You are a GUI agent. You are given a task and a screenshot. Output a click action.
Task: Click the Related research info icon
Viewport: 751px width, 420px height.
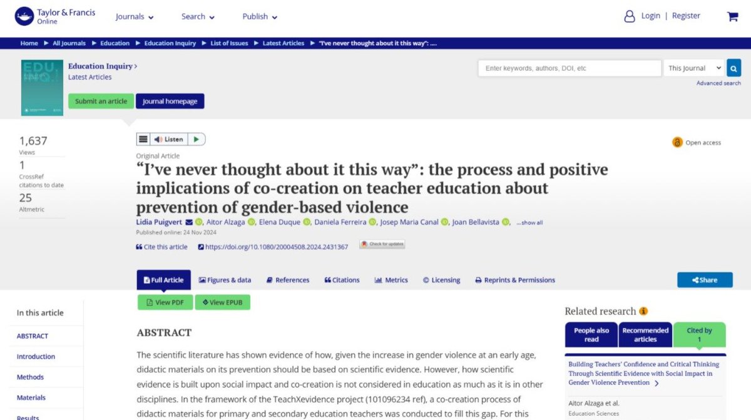(643, 311)
